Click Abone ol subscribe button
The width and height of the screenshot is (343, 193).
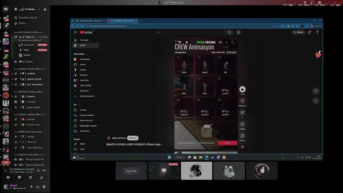pos(133,138)
